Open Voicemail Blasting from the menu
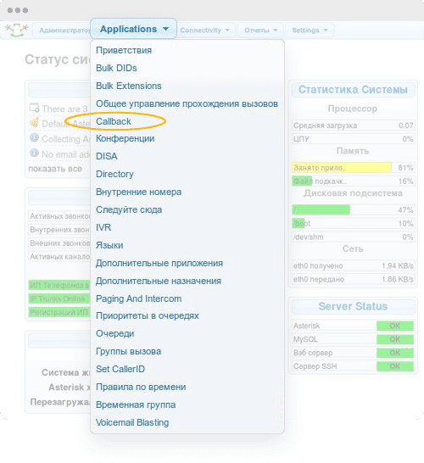The height and width of the screenshot is (463, 424). tap(132, 422)
